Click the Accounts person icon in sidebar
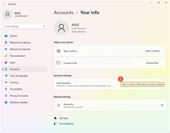Image resolution: width=170 pixels, height=133 pixels. tap(6, 69)
